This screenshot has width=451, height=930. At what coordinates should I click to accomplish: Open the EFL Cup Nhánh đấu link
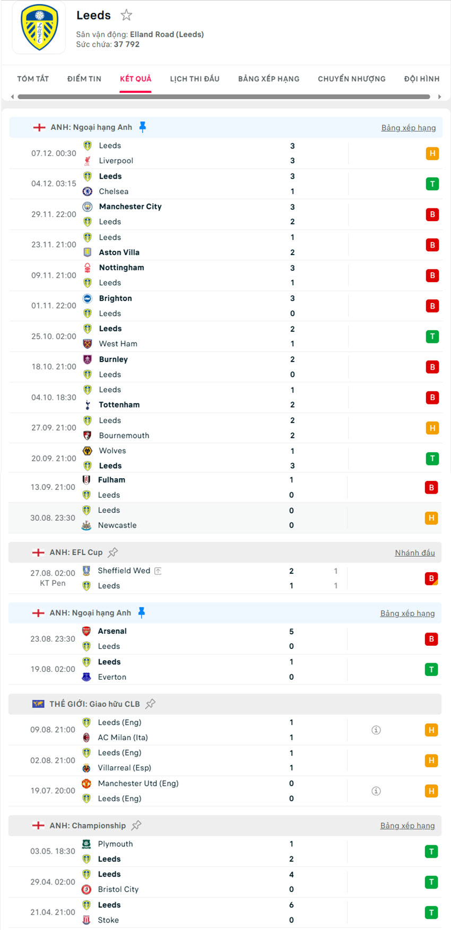pyautogui.click(x=414, y=553)
